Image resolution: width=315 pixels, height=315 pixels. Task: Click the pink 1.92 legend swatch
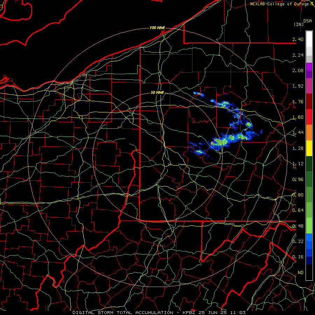(x=309, y=86)
